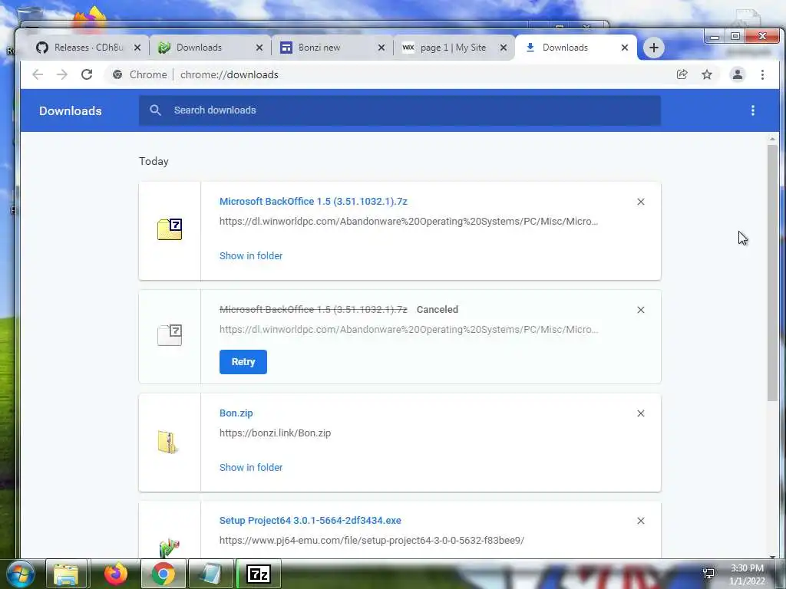Open Setup Project64 3.0.1 exe link
Viewport: 786px width, 589px height.
click(310, 521)
